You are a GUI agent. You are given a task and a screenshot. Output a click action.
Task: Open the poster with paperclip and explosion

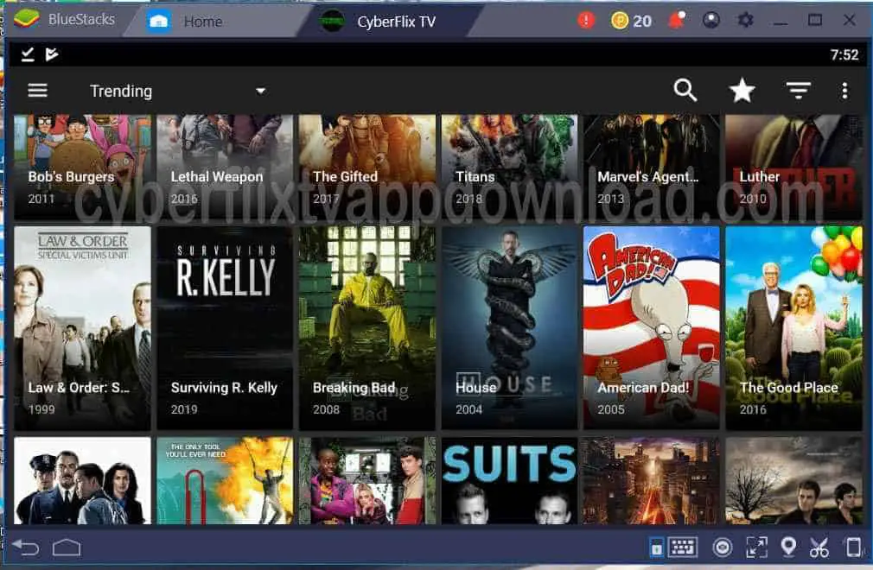[x=225, y=480]
